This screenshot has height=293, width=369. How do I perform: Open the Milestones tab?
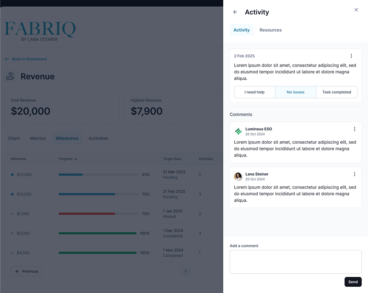tap(67, 138)
